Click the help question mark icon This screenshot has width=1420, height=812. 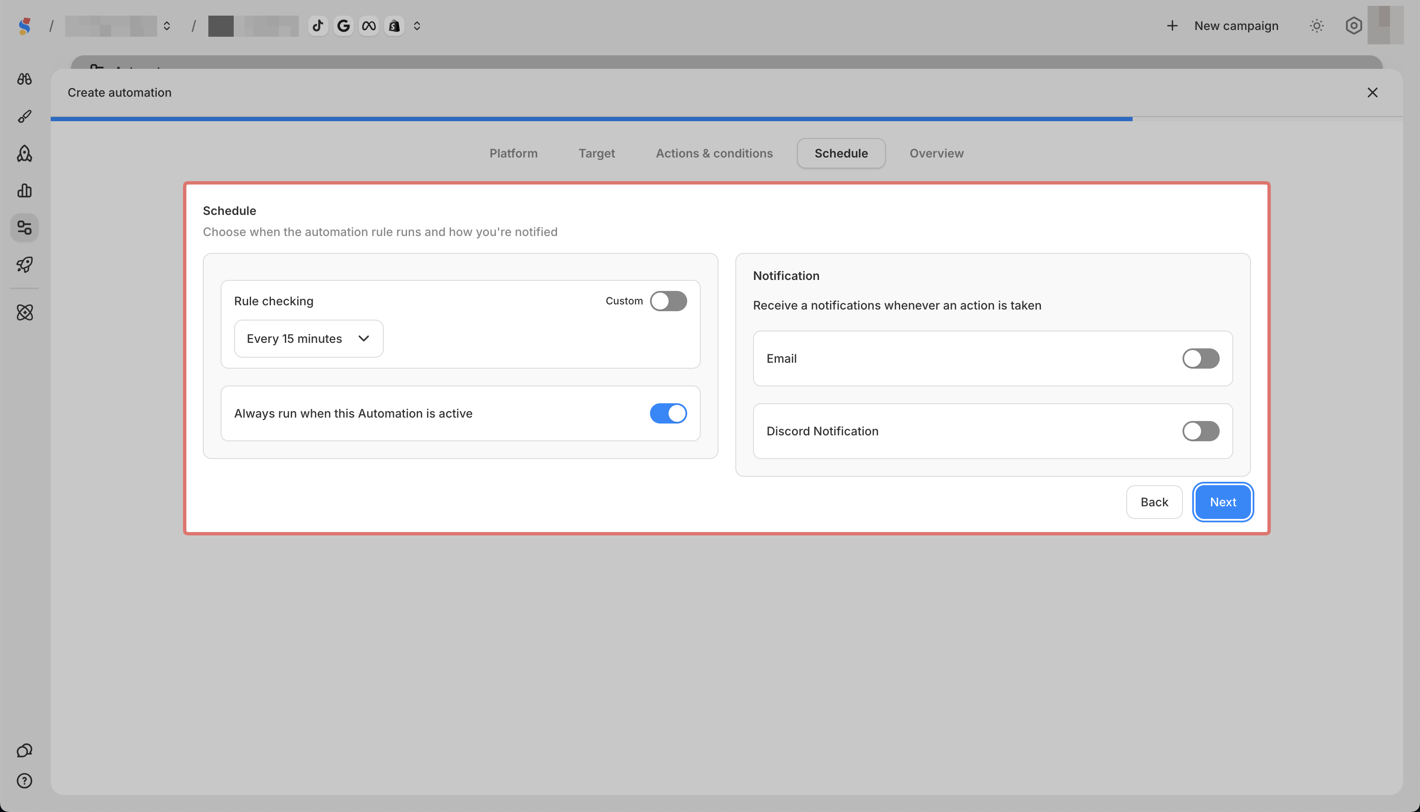pos(25,781)
